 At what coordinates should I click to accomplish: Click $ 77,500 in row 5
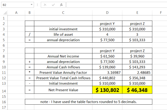pyautogui.click(x=107, y=40)
